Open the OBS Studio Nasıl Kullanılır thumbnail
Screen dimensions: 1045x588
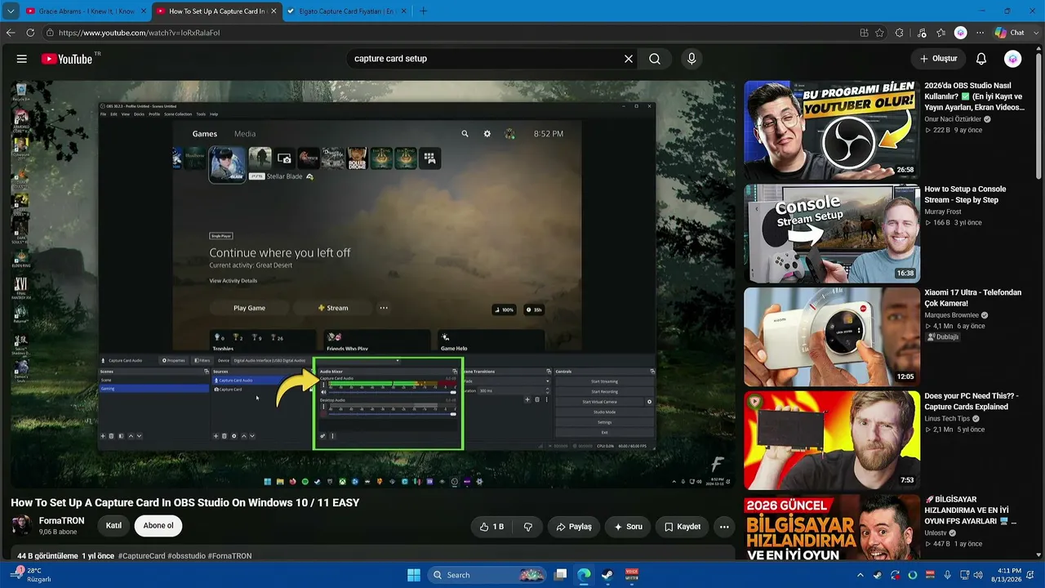point(832,130)
